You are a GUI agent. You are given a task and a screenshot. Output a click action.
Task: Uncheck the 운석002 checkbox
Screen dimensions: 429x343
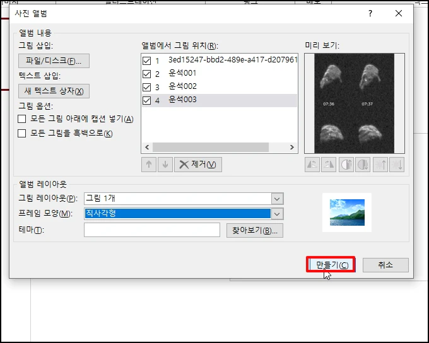point(146,87)
